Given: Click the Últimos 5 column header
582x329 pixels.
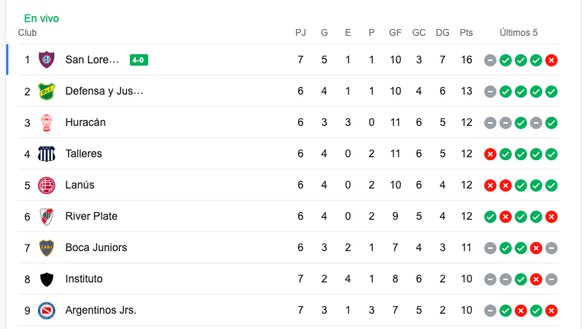Looking at the screenshot, I should [519, 33].
